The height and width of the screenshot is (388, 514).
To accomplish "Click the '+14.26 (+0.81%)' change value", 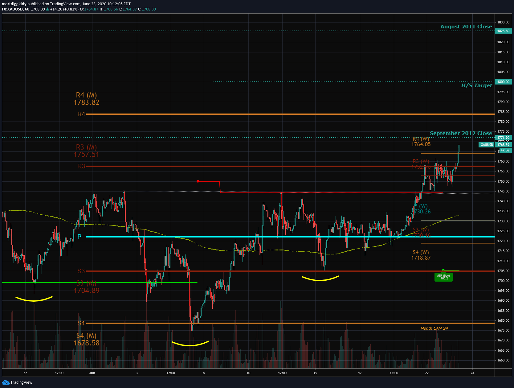I will pos(64,9).
